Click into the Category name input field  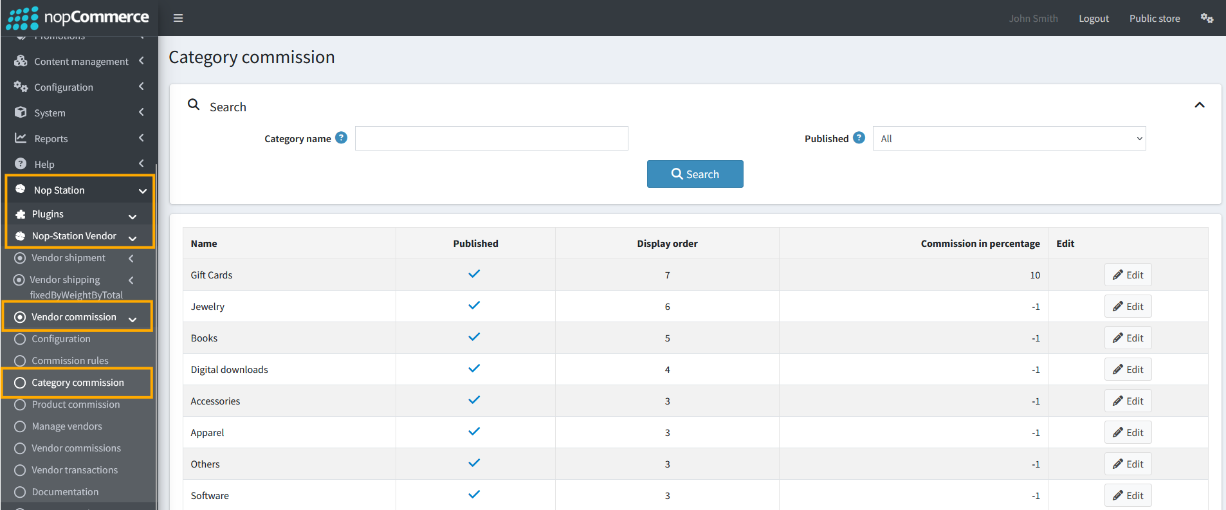(x=491, y=138)
